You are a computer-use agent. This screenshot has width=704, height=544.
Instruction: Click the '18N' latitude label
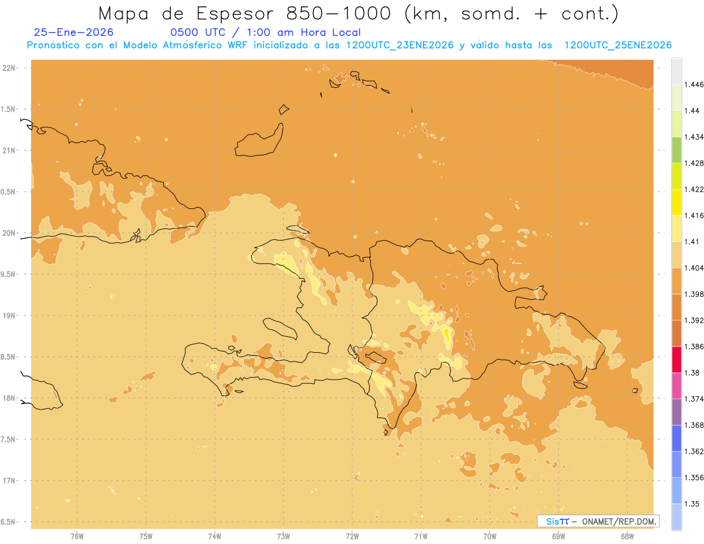[10, 398]
